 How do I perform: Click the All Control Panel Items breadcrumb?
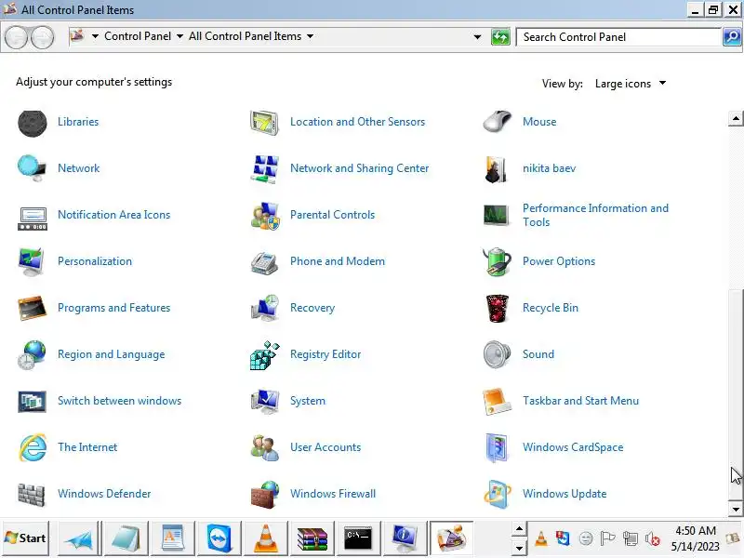coord(245,36)
